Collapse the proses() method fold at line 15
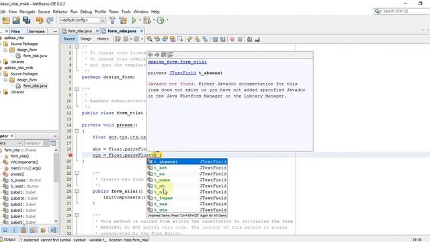Screen dimensions: 430x242 coord(77,131)
